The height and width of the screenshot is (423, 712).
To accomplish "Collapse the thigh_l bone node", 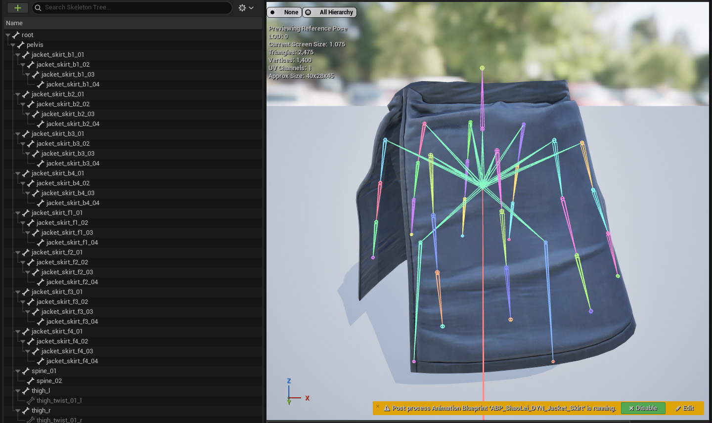I will pyautogui.click(x=18, y=391).
